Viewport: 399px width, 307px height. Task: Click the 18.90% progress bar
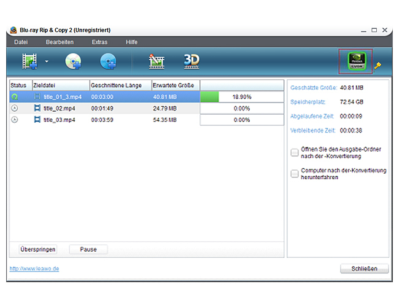point(242,97)
